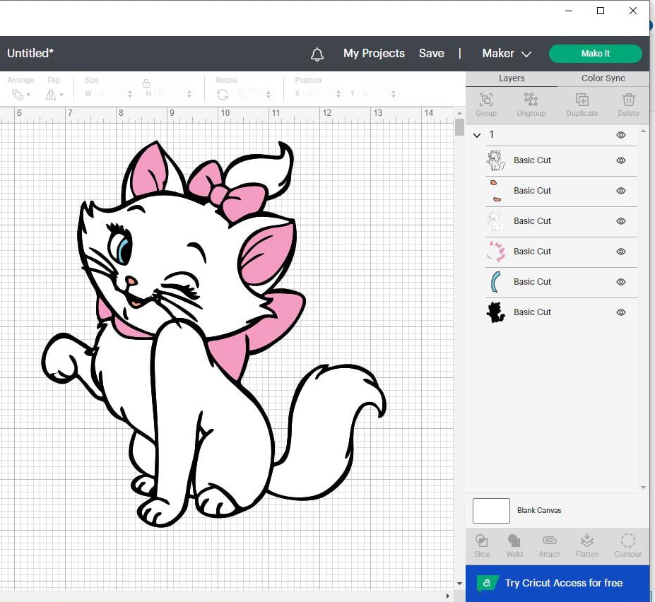Click the Group layers tool
The width and height of the screenshot is (655, 602).
point(486,105)
